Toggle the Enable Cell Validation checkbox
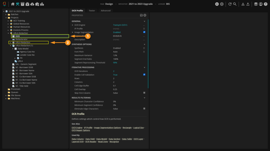Image resolution: width=270 pixels, height=151 pixels. click(144, 74)
